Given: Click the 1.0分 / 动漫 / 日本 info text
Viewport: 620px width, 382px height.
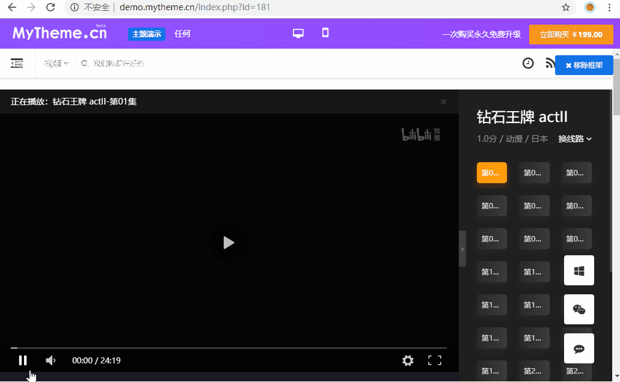Looking at the screenshot, I should coord(512,139).
